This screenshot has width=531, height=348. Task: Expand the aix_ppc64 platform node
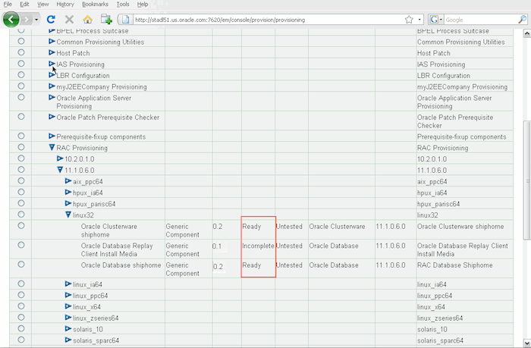coord(68,181)
